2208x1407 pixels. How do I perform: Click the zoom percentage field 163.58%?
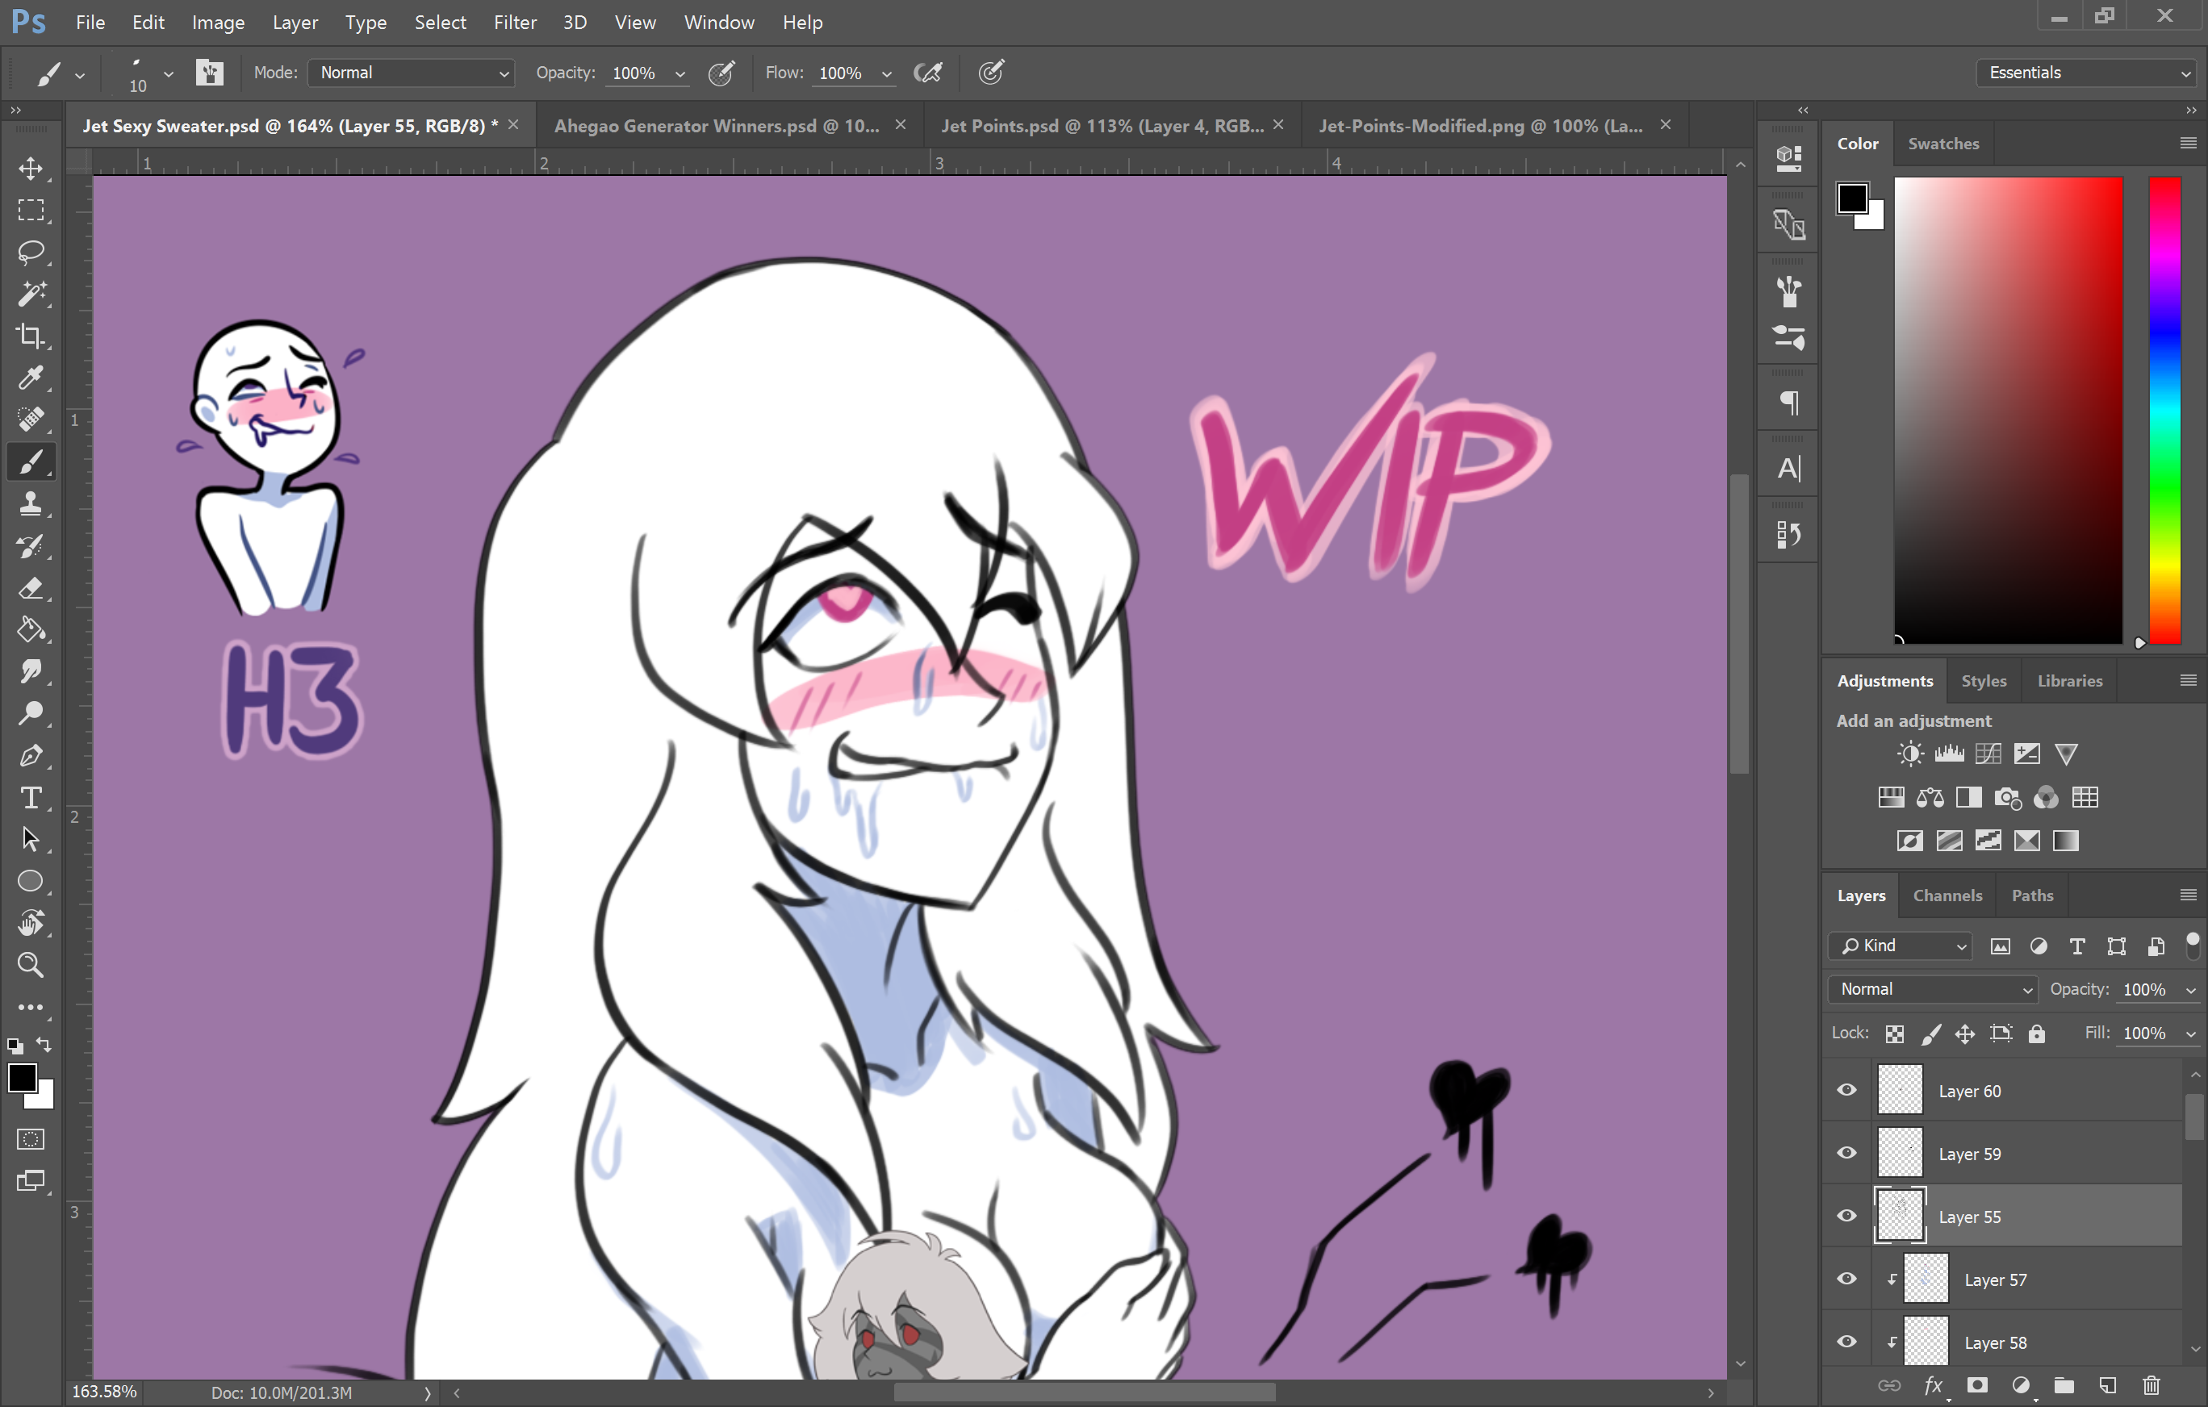[x=103, y=1392]
